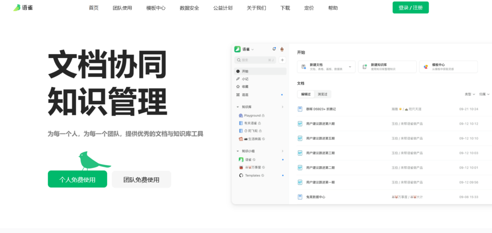
Task: Expand the 新建文档 dropdown arrow
Action: (350, 67)
